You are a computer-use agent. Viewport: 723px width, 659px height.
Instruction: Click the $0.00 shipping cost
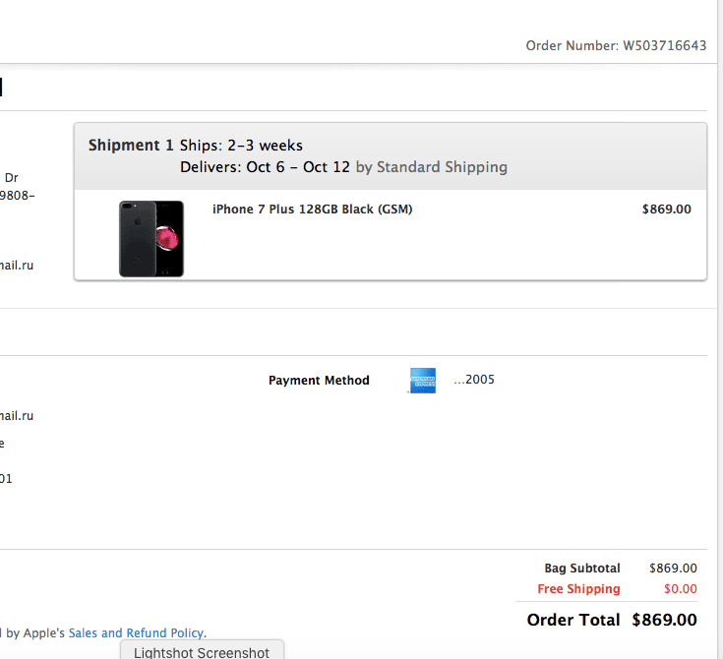click(x=680, y=589)
